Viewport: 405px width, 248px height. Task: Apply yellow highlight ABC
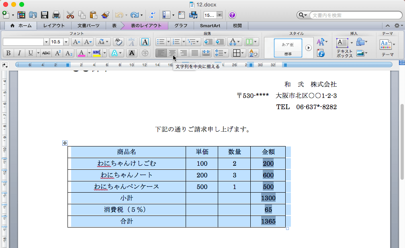coord(97,53)
